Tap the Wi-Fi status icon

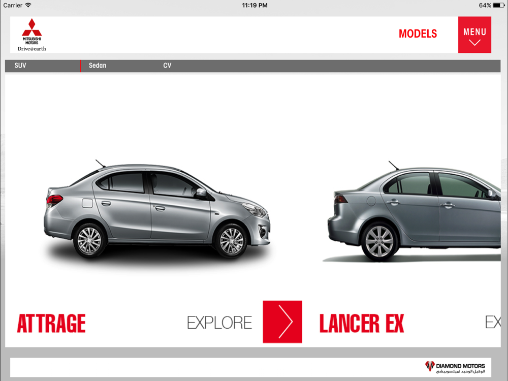[x=28, y=5]
